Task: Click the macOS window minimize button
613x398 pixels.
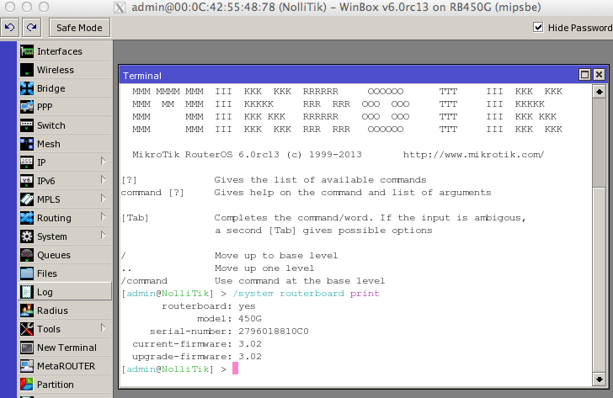Action: [27, 7]
